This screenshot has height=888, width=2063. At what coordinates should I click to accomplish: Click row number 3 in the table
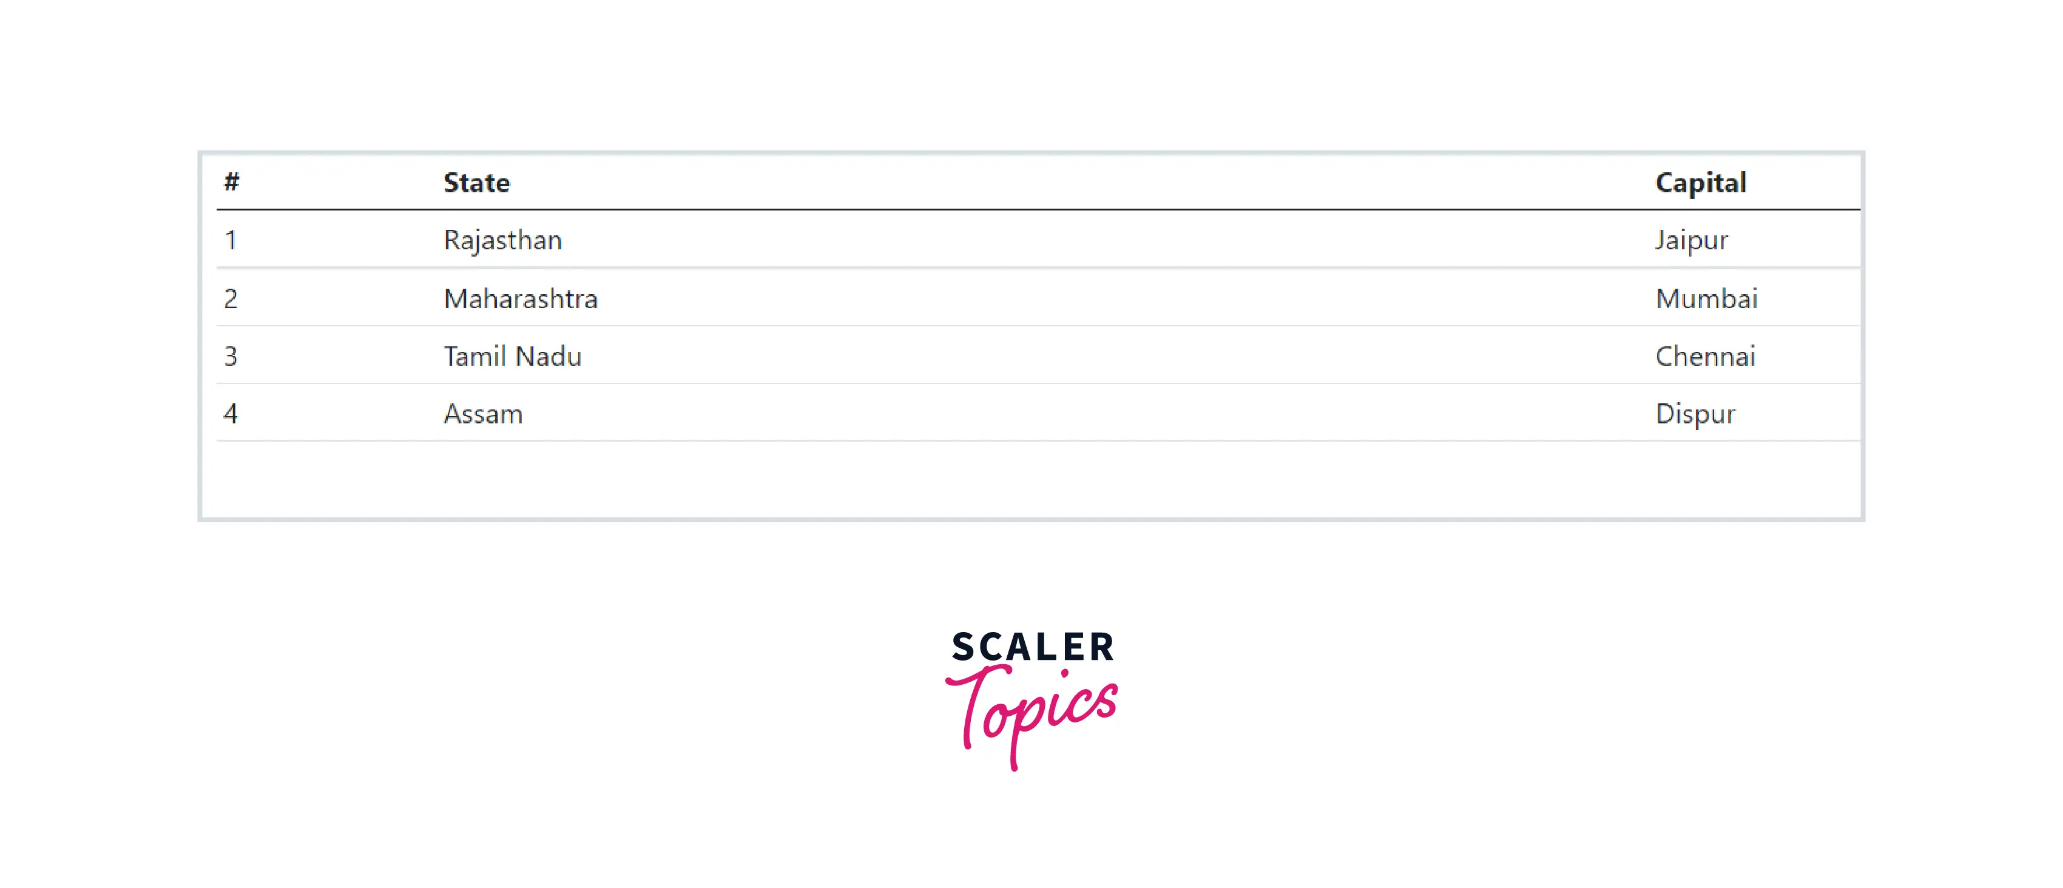coord(231,356)
